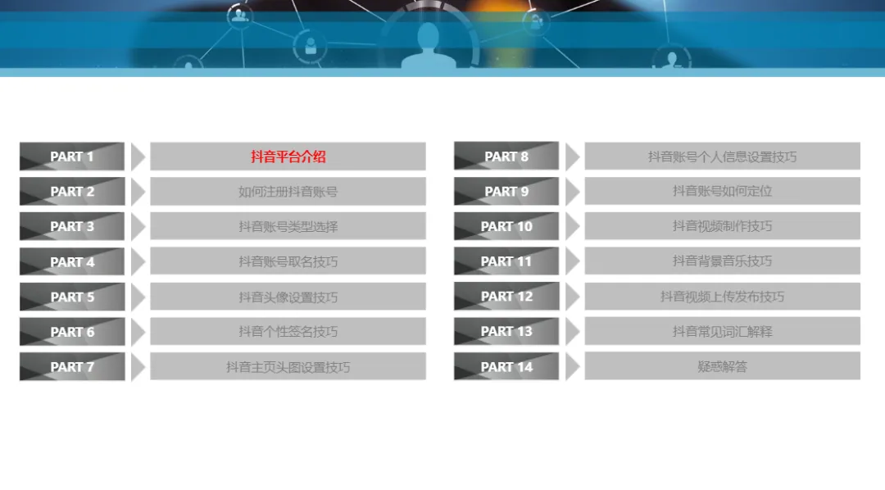Click the arrow next to PART 11
This screenshot has height=490, width=885.
pyautogui.click(x=572, y=261)
